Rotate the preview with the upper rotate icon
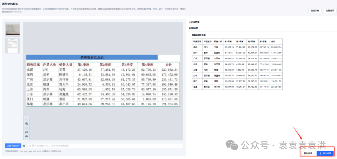The width and height of the screenshot is (337, 159). pos(27,132)
